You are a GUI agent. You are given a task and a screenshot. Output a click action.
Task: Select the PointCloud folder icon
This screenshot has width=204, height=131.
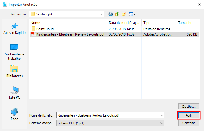33,29
